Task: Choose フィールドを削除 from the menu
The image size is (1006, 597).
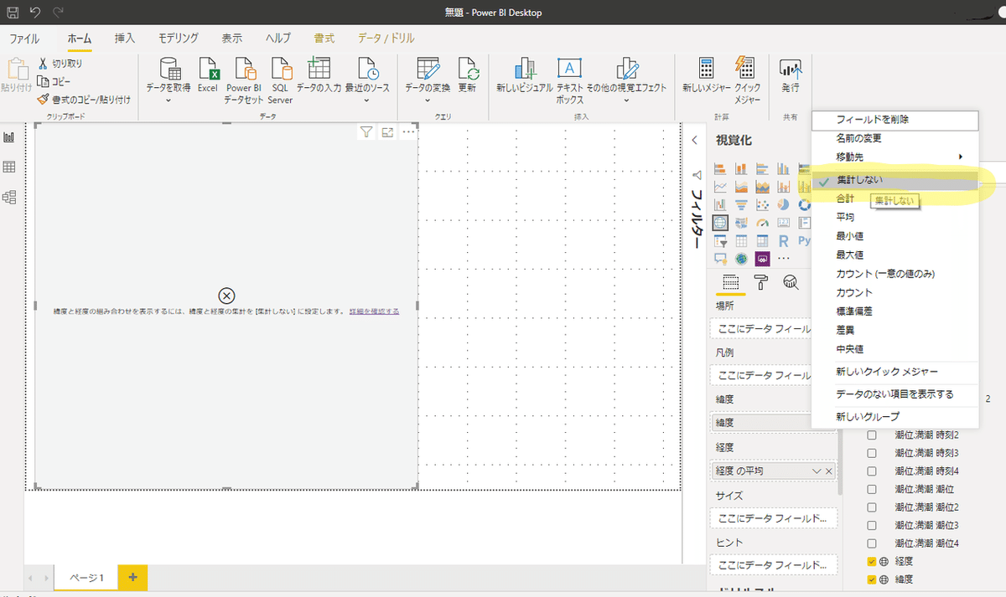Action: (x=895, y=120)
